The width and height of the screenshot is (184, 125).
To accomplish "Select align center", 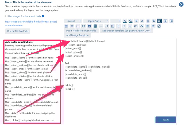I will (x=165, y=21).
